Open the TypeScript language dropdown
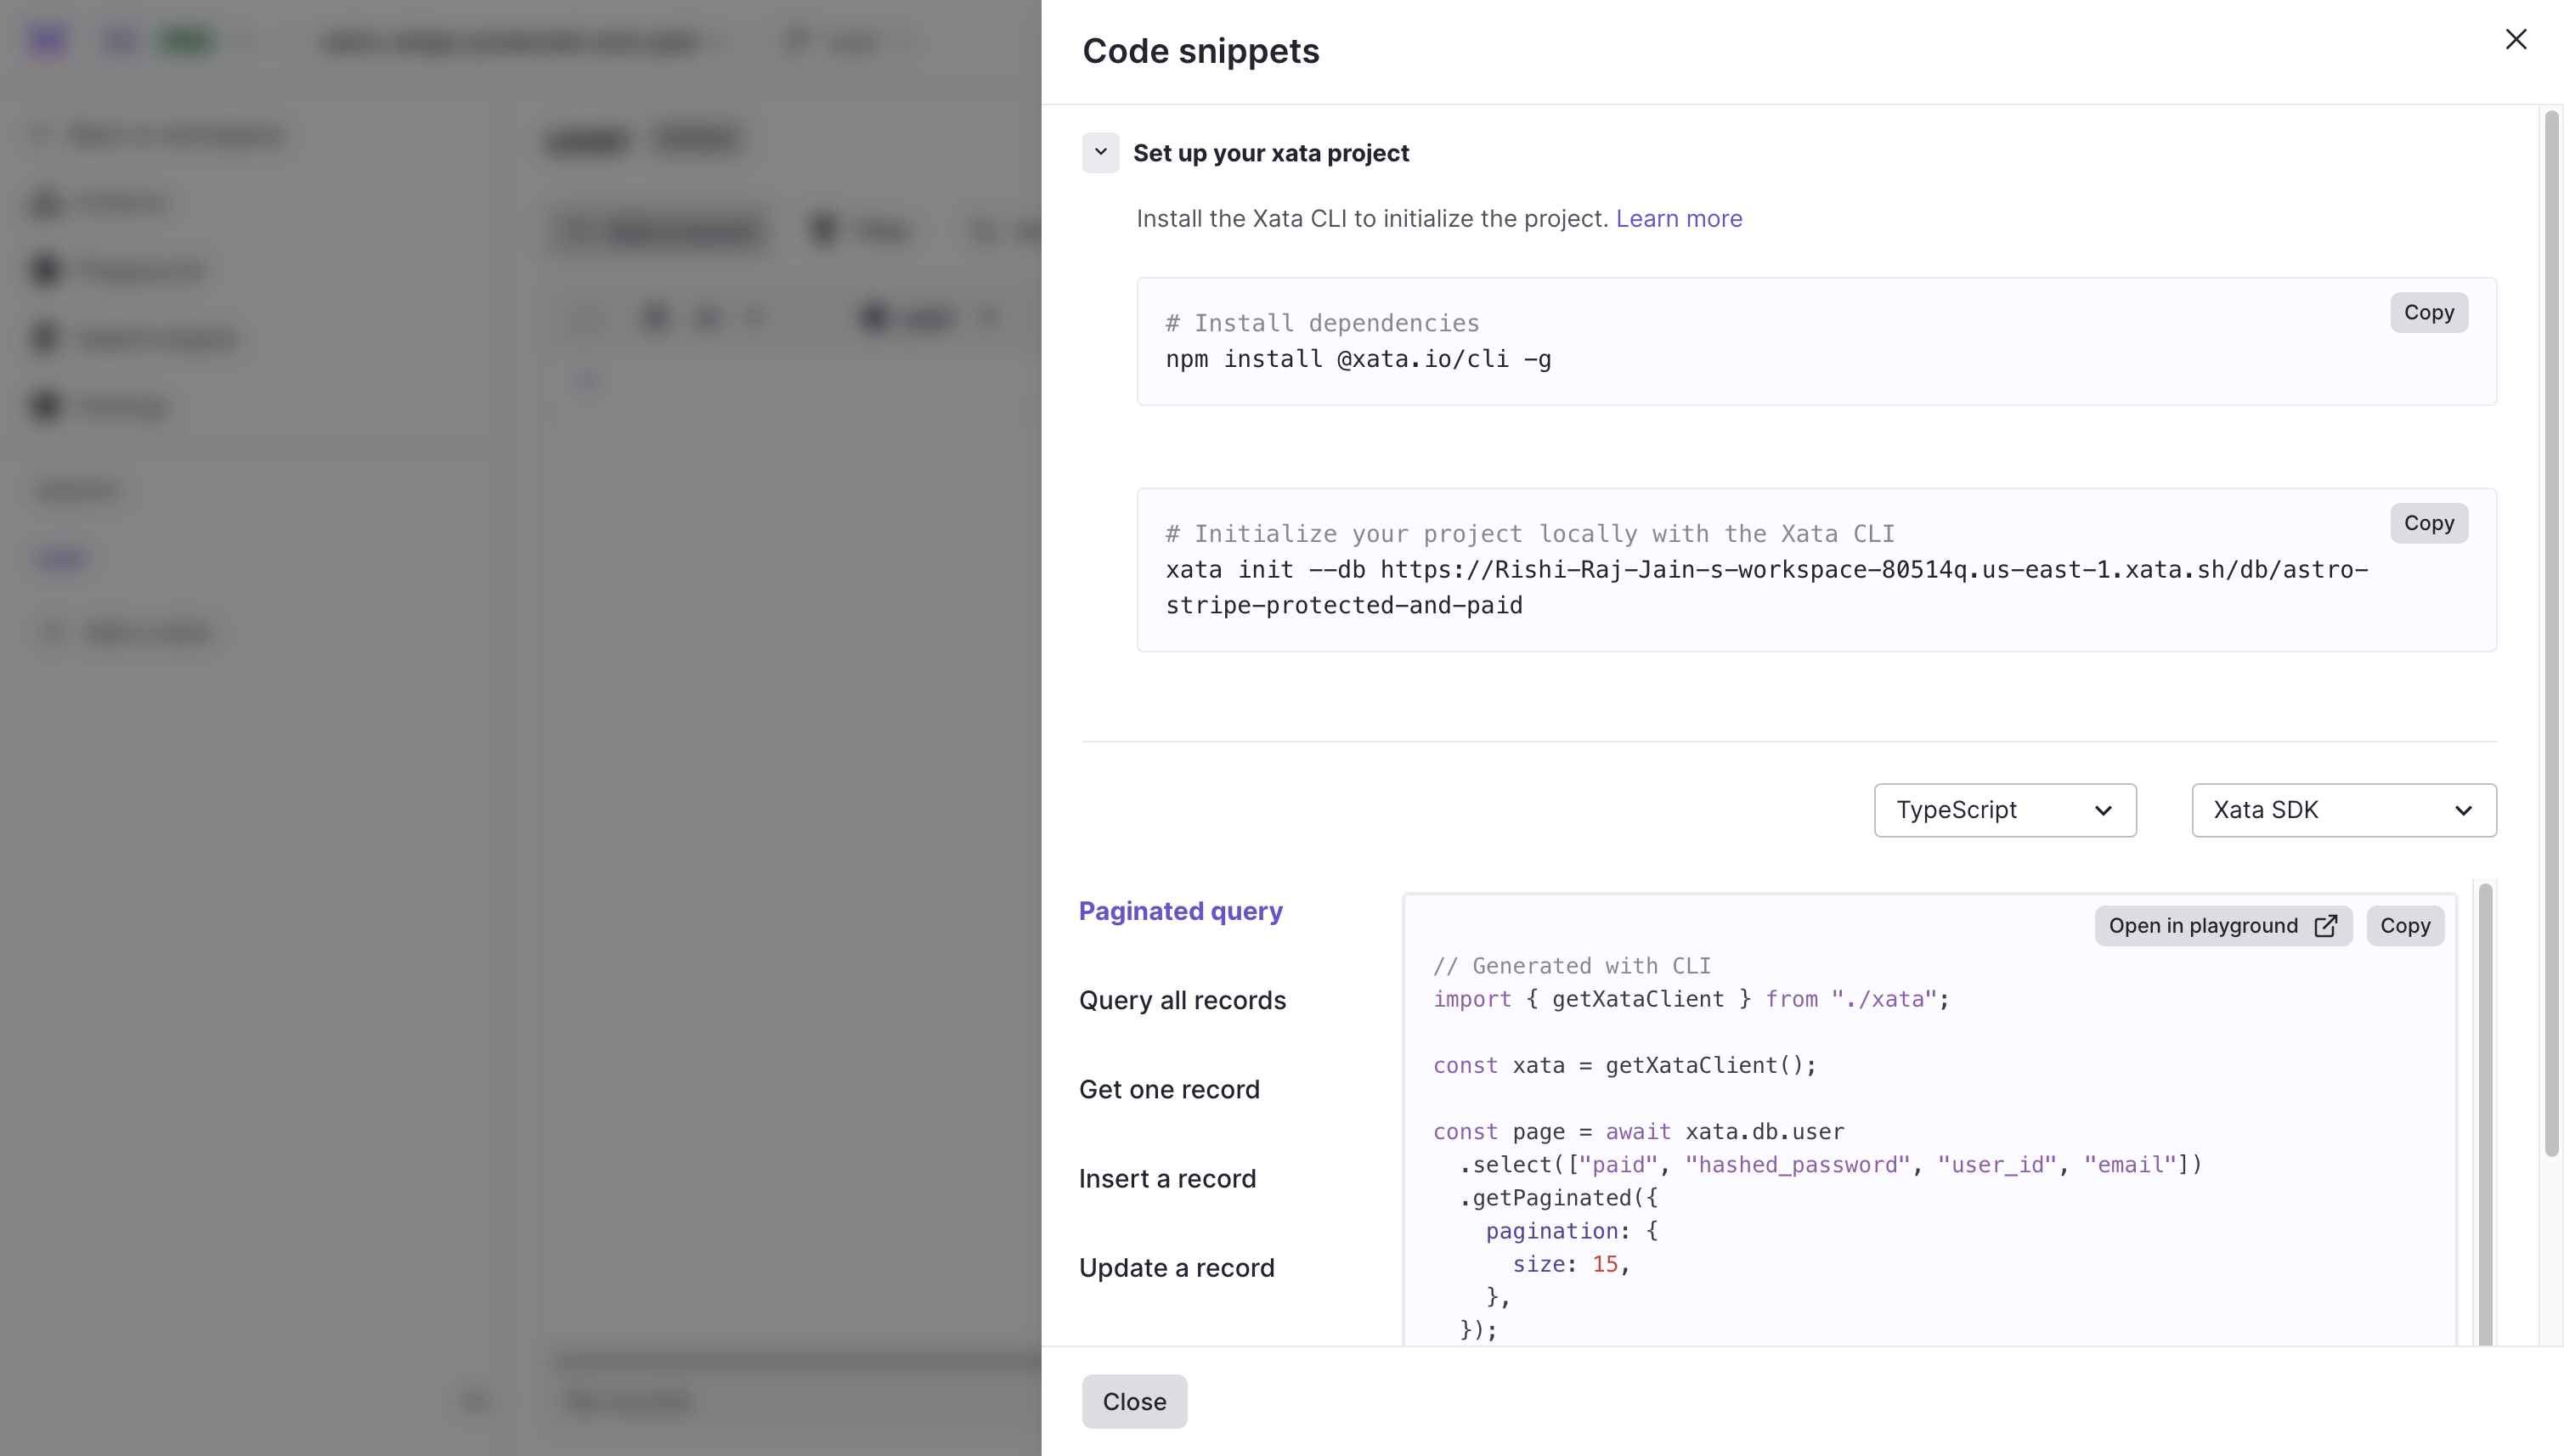The width and height of the screenshot is (2564, 1456). (2004, 810)
